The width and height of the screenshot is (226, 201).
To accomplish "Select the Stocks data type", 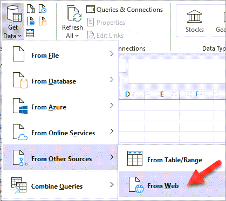I will click(x=195, y=21).
